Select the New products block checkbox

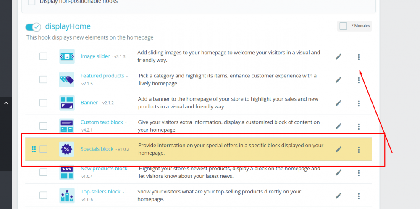(x=43, y=172)
